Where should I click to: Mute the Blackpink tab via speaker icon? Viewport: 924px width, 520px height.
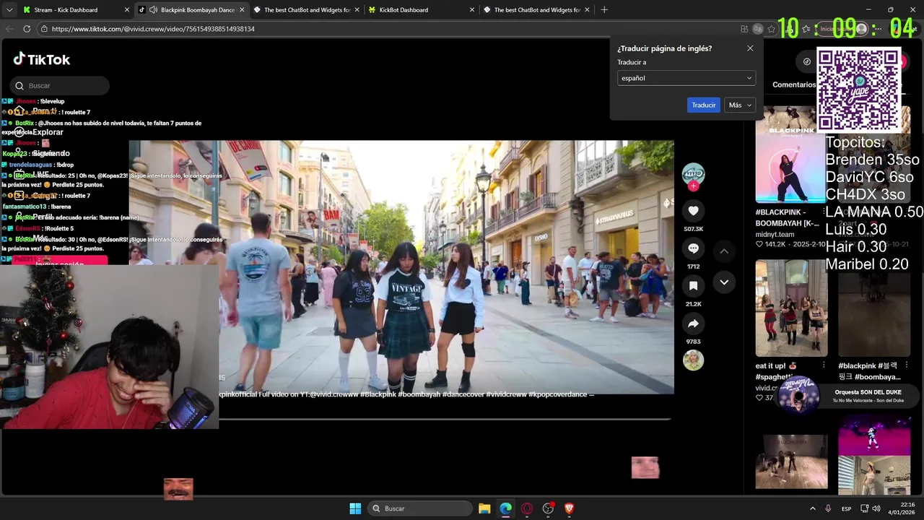pos(153,10)
